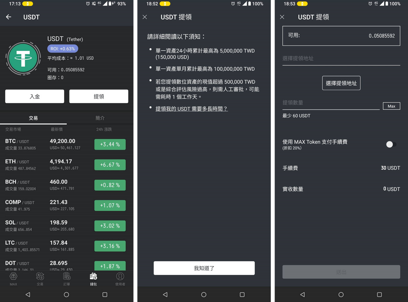Open the ETH / USDT market row
Viewport: 408px width, 302px height.
tap(67, 165)
